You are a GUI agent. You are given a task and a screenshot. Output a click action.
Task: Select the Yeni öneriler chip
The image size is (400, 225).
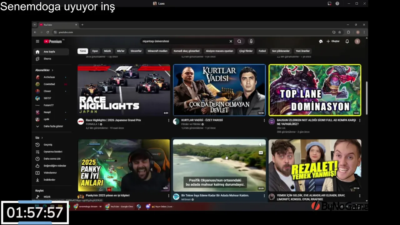click(x=303, y=51)
